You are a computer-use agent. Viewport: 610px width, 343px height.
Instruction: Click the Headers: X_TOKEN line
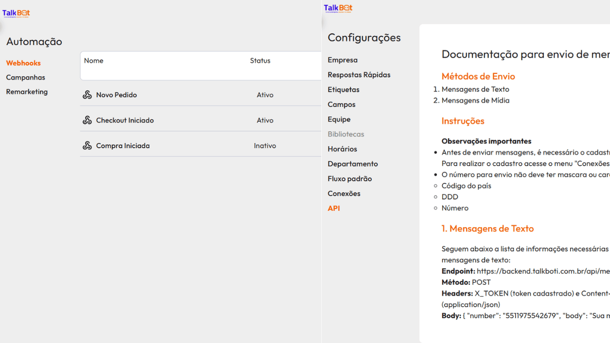pyautogui.click(x=526, y=293)
